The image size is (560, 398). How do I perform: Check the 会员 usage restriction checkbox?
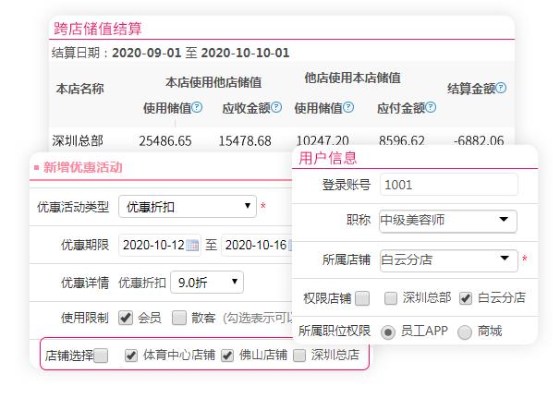click(x=126, y=318)
